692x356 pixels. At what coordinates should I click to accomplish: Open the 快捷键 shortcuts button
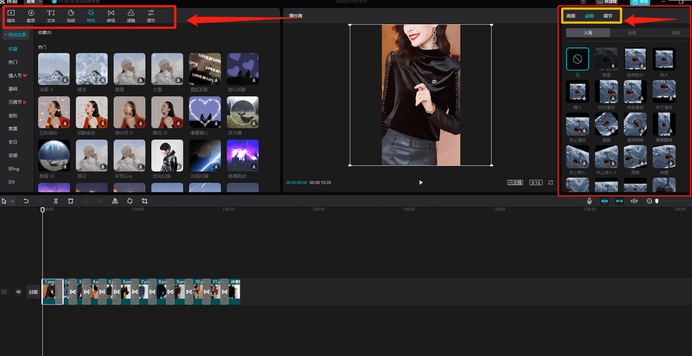point(606,2)
